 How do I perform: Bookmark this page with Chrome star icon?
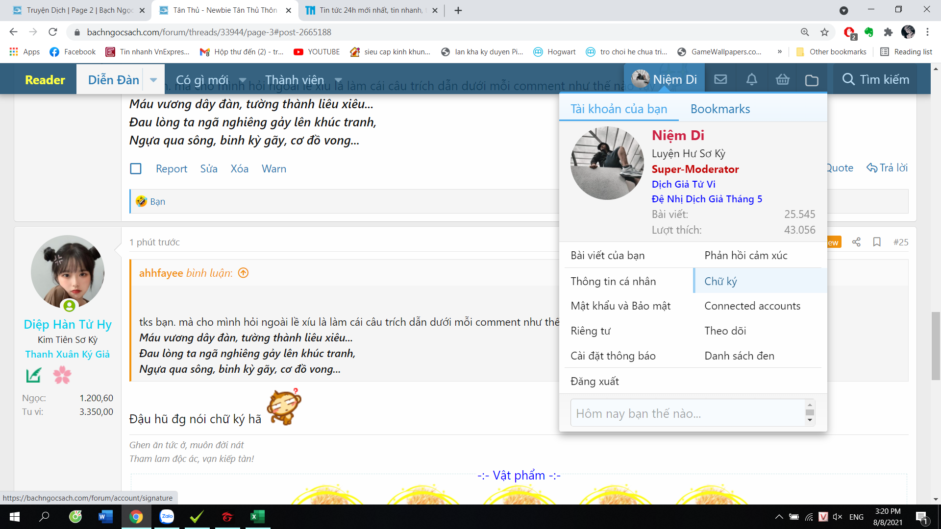pyautogui.click(x=824, y=32)
